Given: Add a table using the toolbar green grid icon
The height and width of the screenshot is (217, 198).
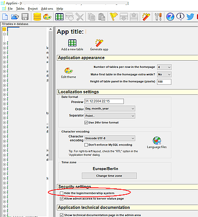Looking at the screenshot, I should pyautogui.click(x=60, y=17).
